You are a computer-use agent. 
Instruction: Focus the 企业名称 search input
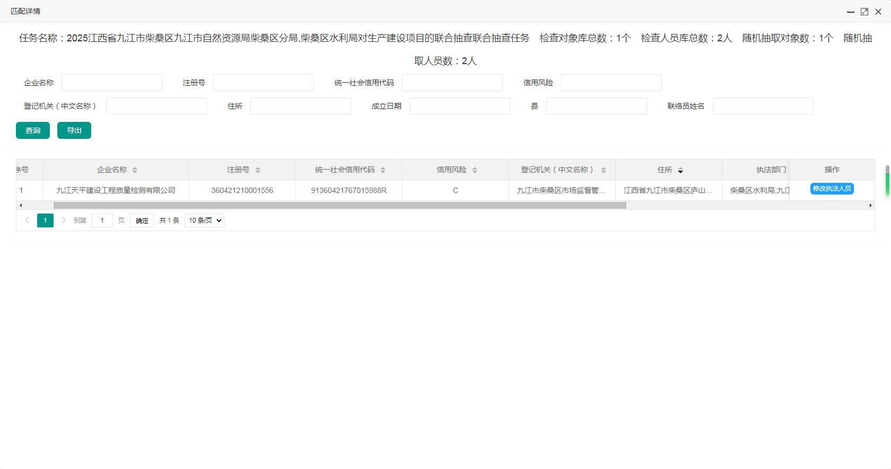(112, 83)
